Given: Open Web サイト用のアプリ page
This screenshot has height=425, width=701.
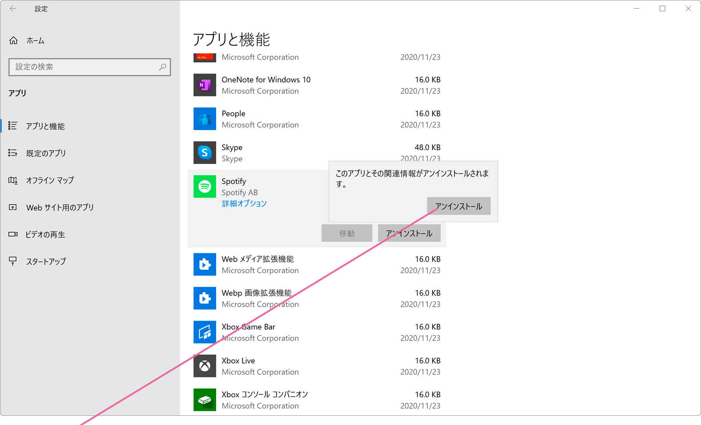Looking at the screenshot, I should [60, 207].
